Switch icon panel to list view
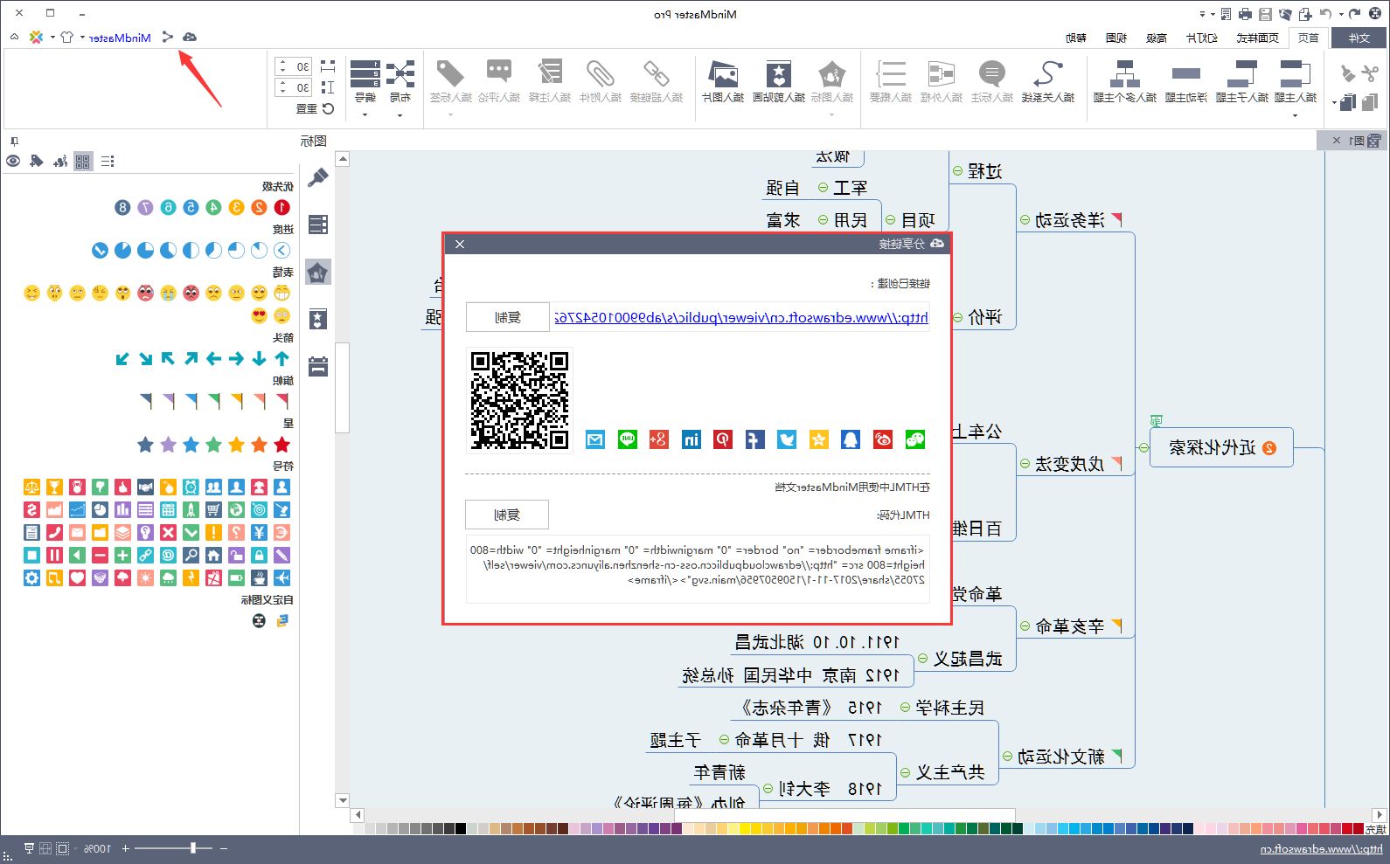 click(108, 161)
